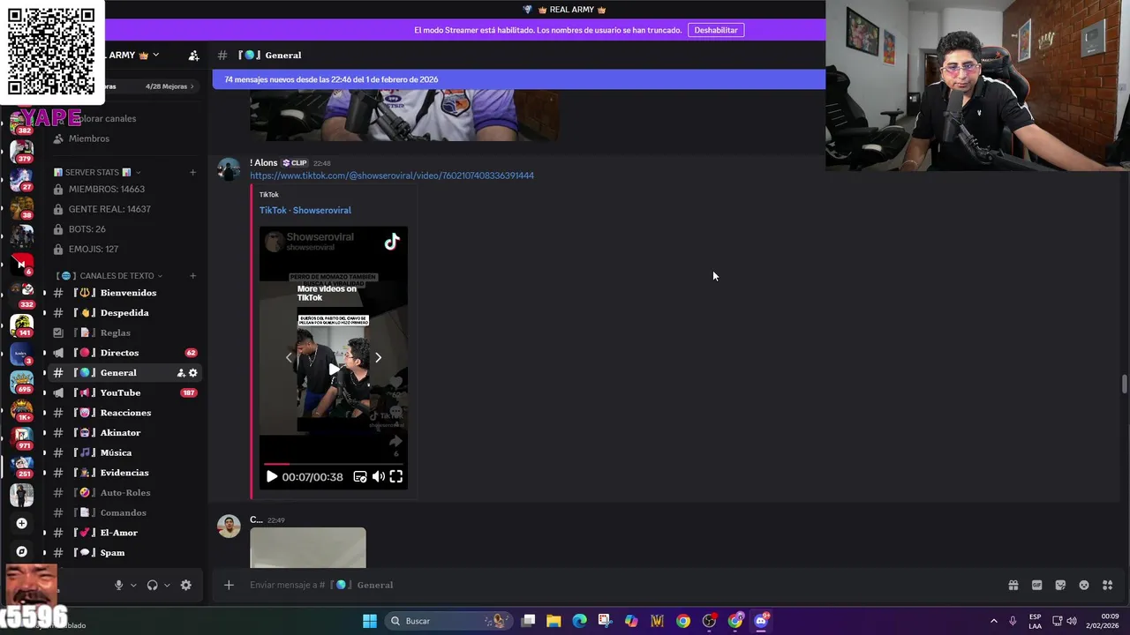
Task: Open the image posted at 22:49
Action: (x=308, y=548)
